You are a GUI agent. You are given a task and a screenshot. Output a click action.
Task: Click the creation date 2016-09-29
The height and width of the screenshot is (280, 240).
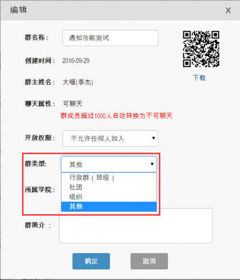[x=76, y=61]
